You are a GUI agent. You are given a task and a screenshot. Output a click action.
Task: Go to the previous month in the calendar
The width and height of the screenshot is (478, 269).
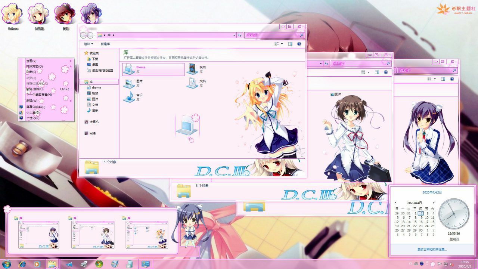[396, 202]
